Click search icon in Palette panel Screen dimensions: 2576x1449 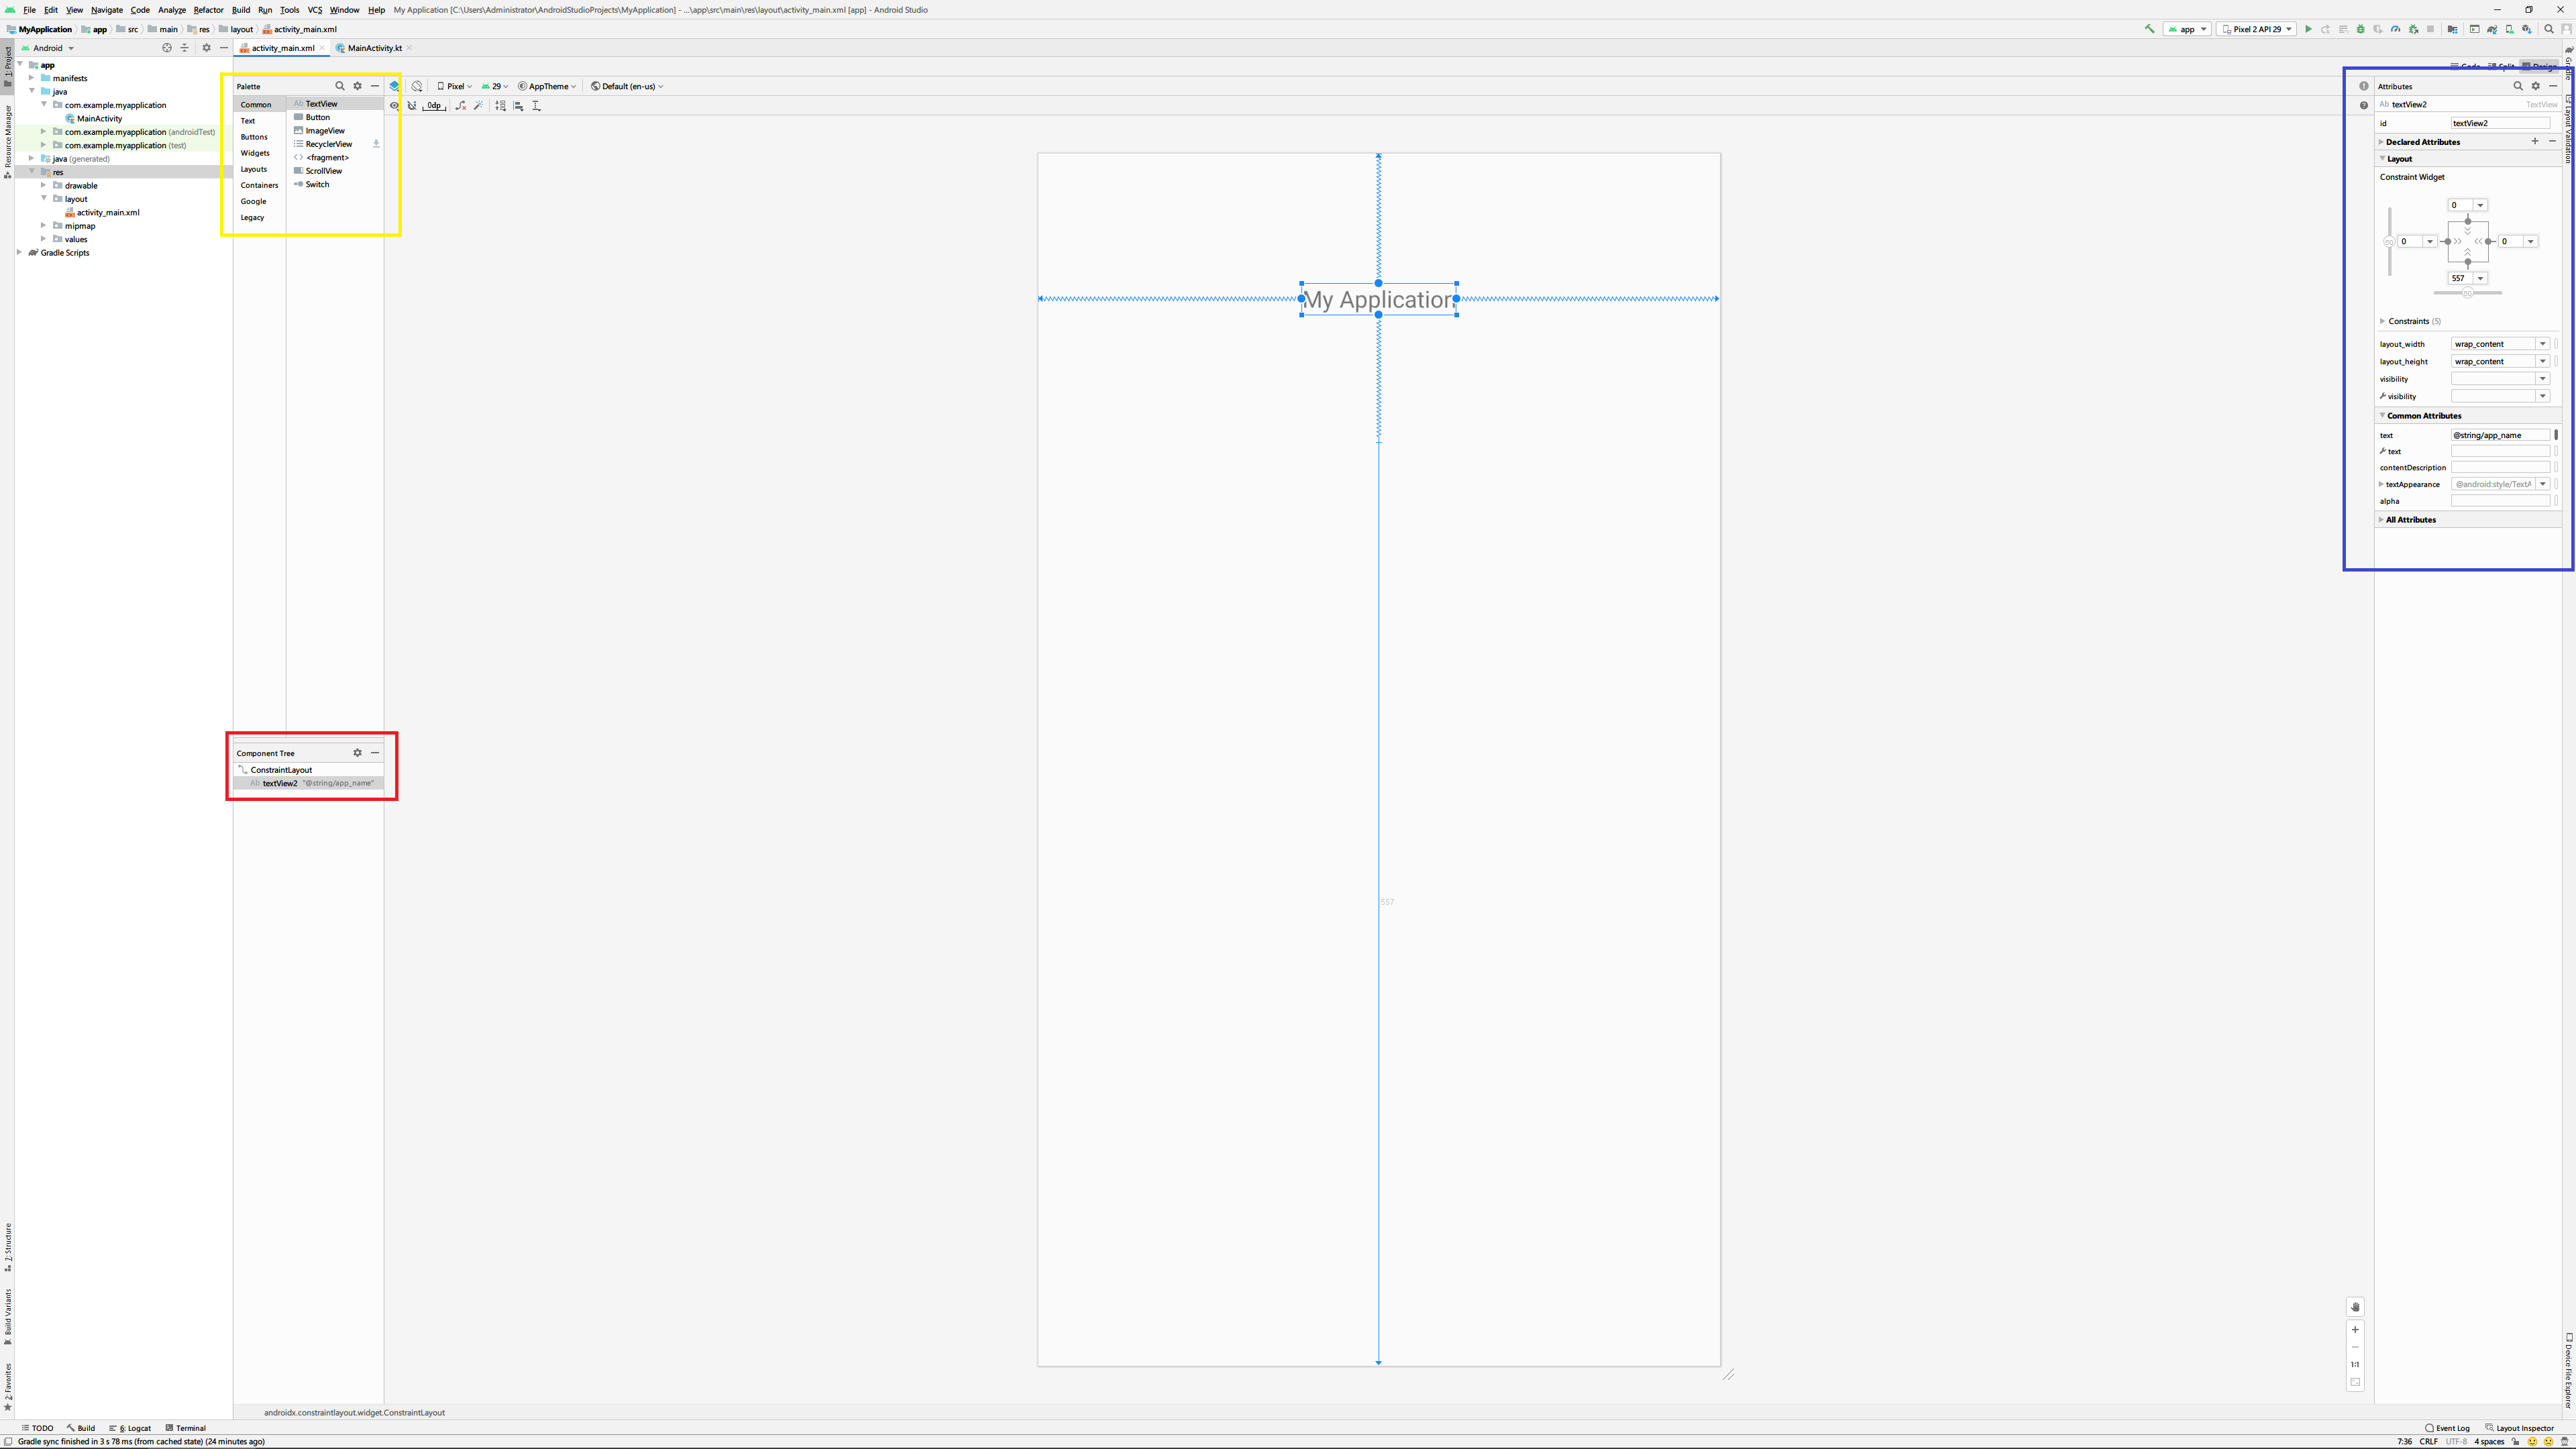point(340,86)
